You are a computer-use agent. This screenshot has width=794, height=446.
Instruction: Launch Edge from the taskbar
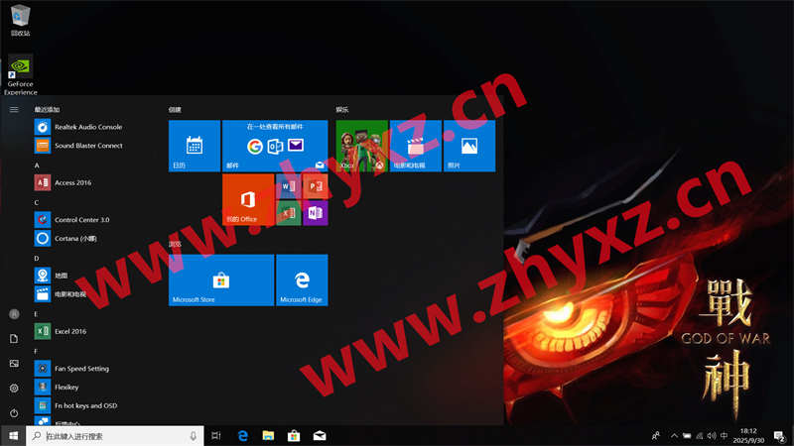242,435
